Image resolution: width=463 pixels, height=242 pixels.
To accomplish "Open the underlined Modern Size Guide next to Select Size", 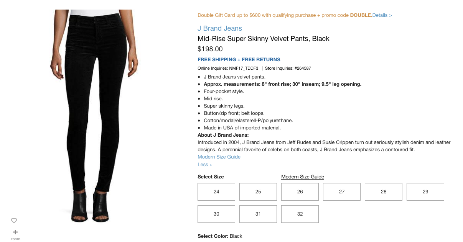I will [303, 177].
